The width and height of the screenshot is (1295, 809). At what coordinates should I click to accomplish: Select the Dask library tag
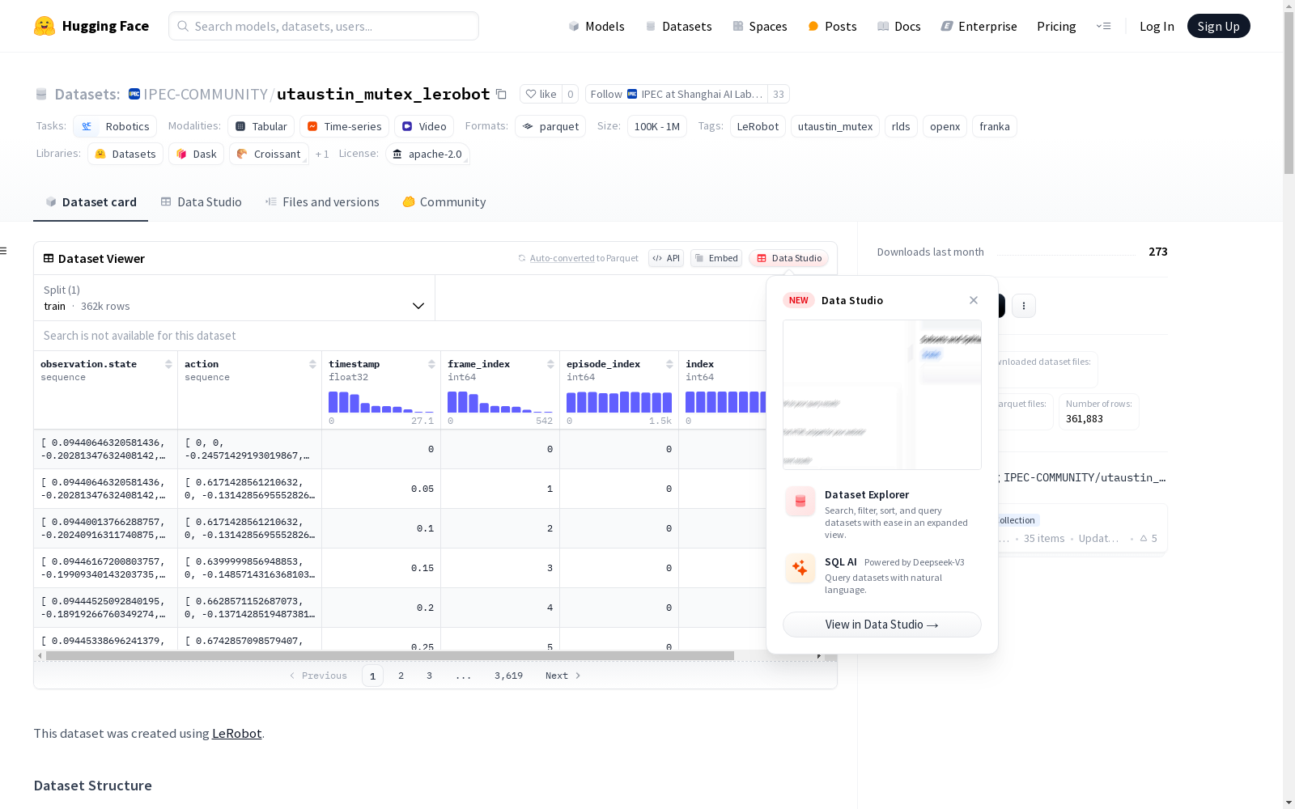(x=197, y=154)
